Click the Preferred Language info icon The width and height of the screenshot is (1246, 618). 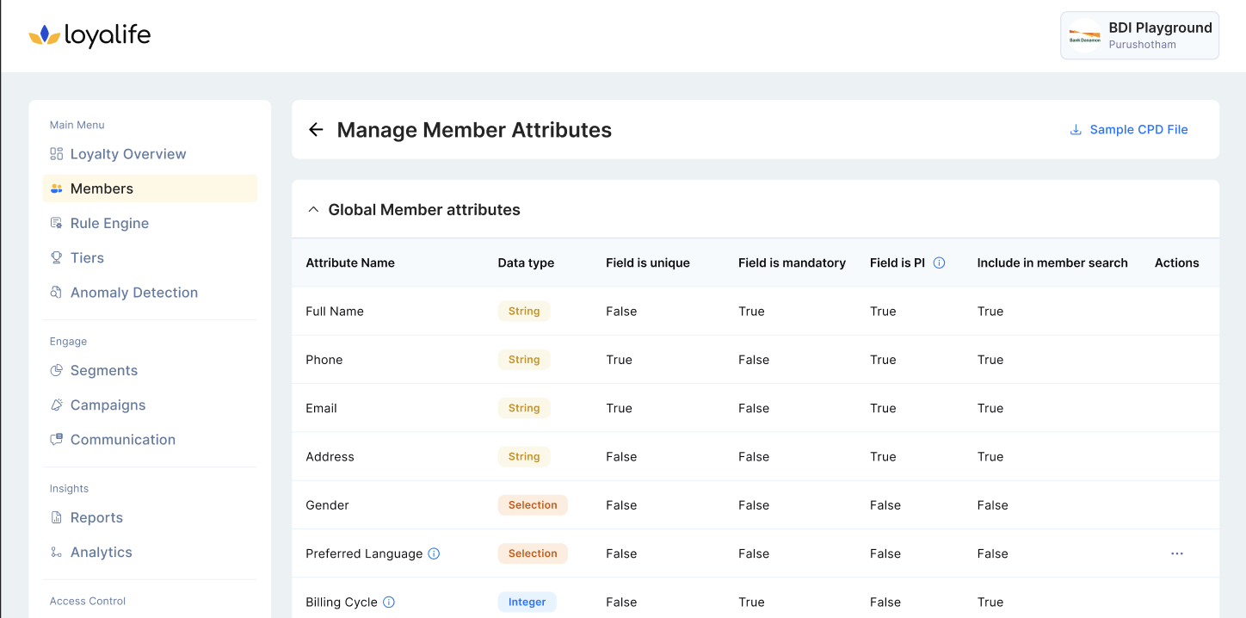pos(435,553)
